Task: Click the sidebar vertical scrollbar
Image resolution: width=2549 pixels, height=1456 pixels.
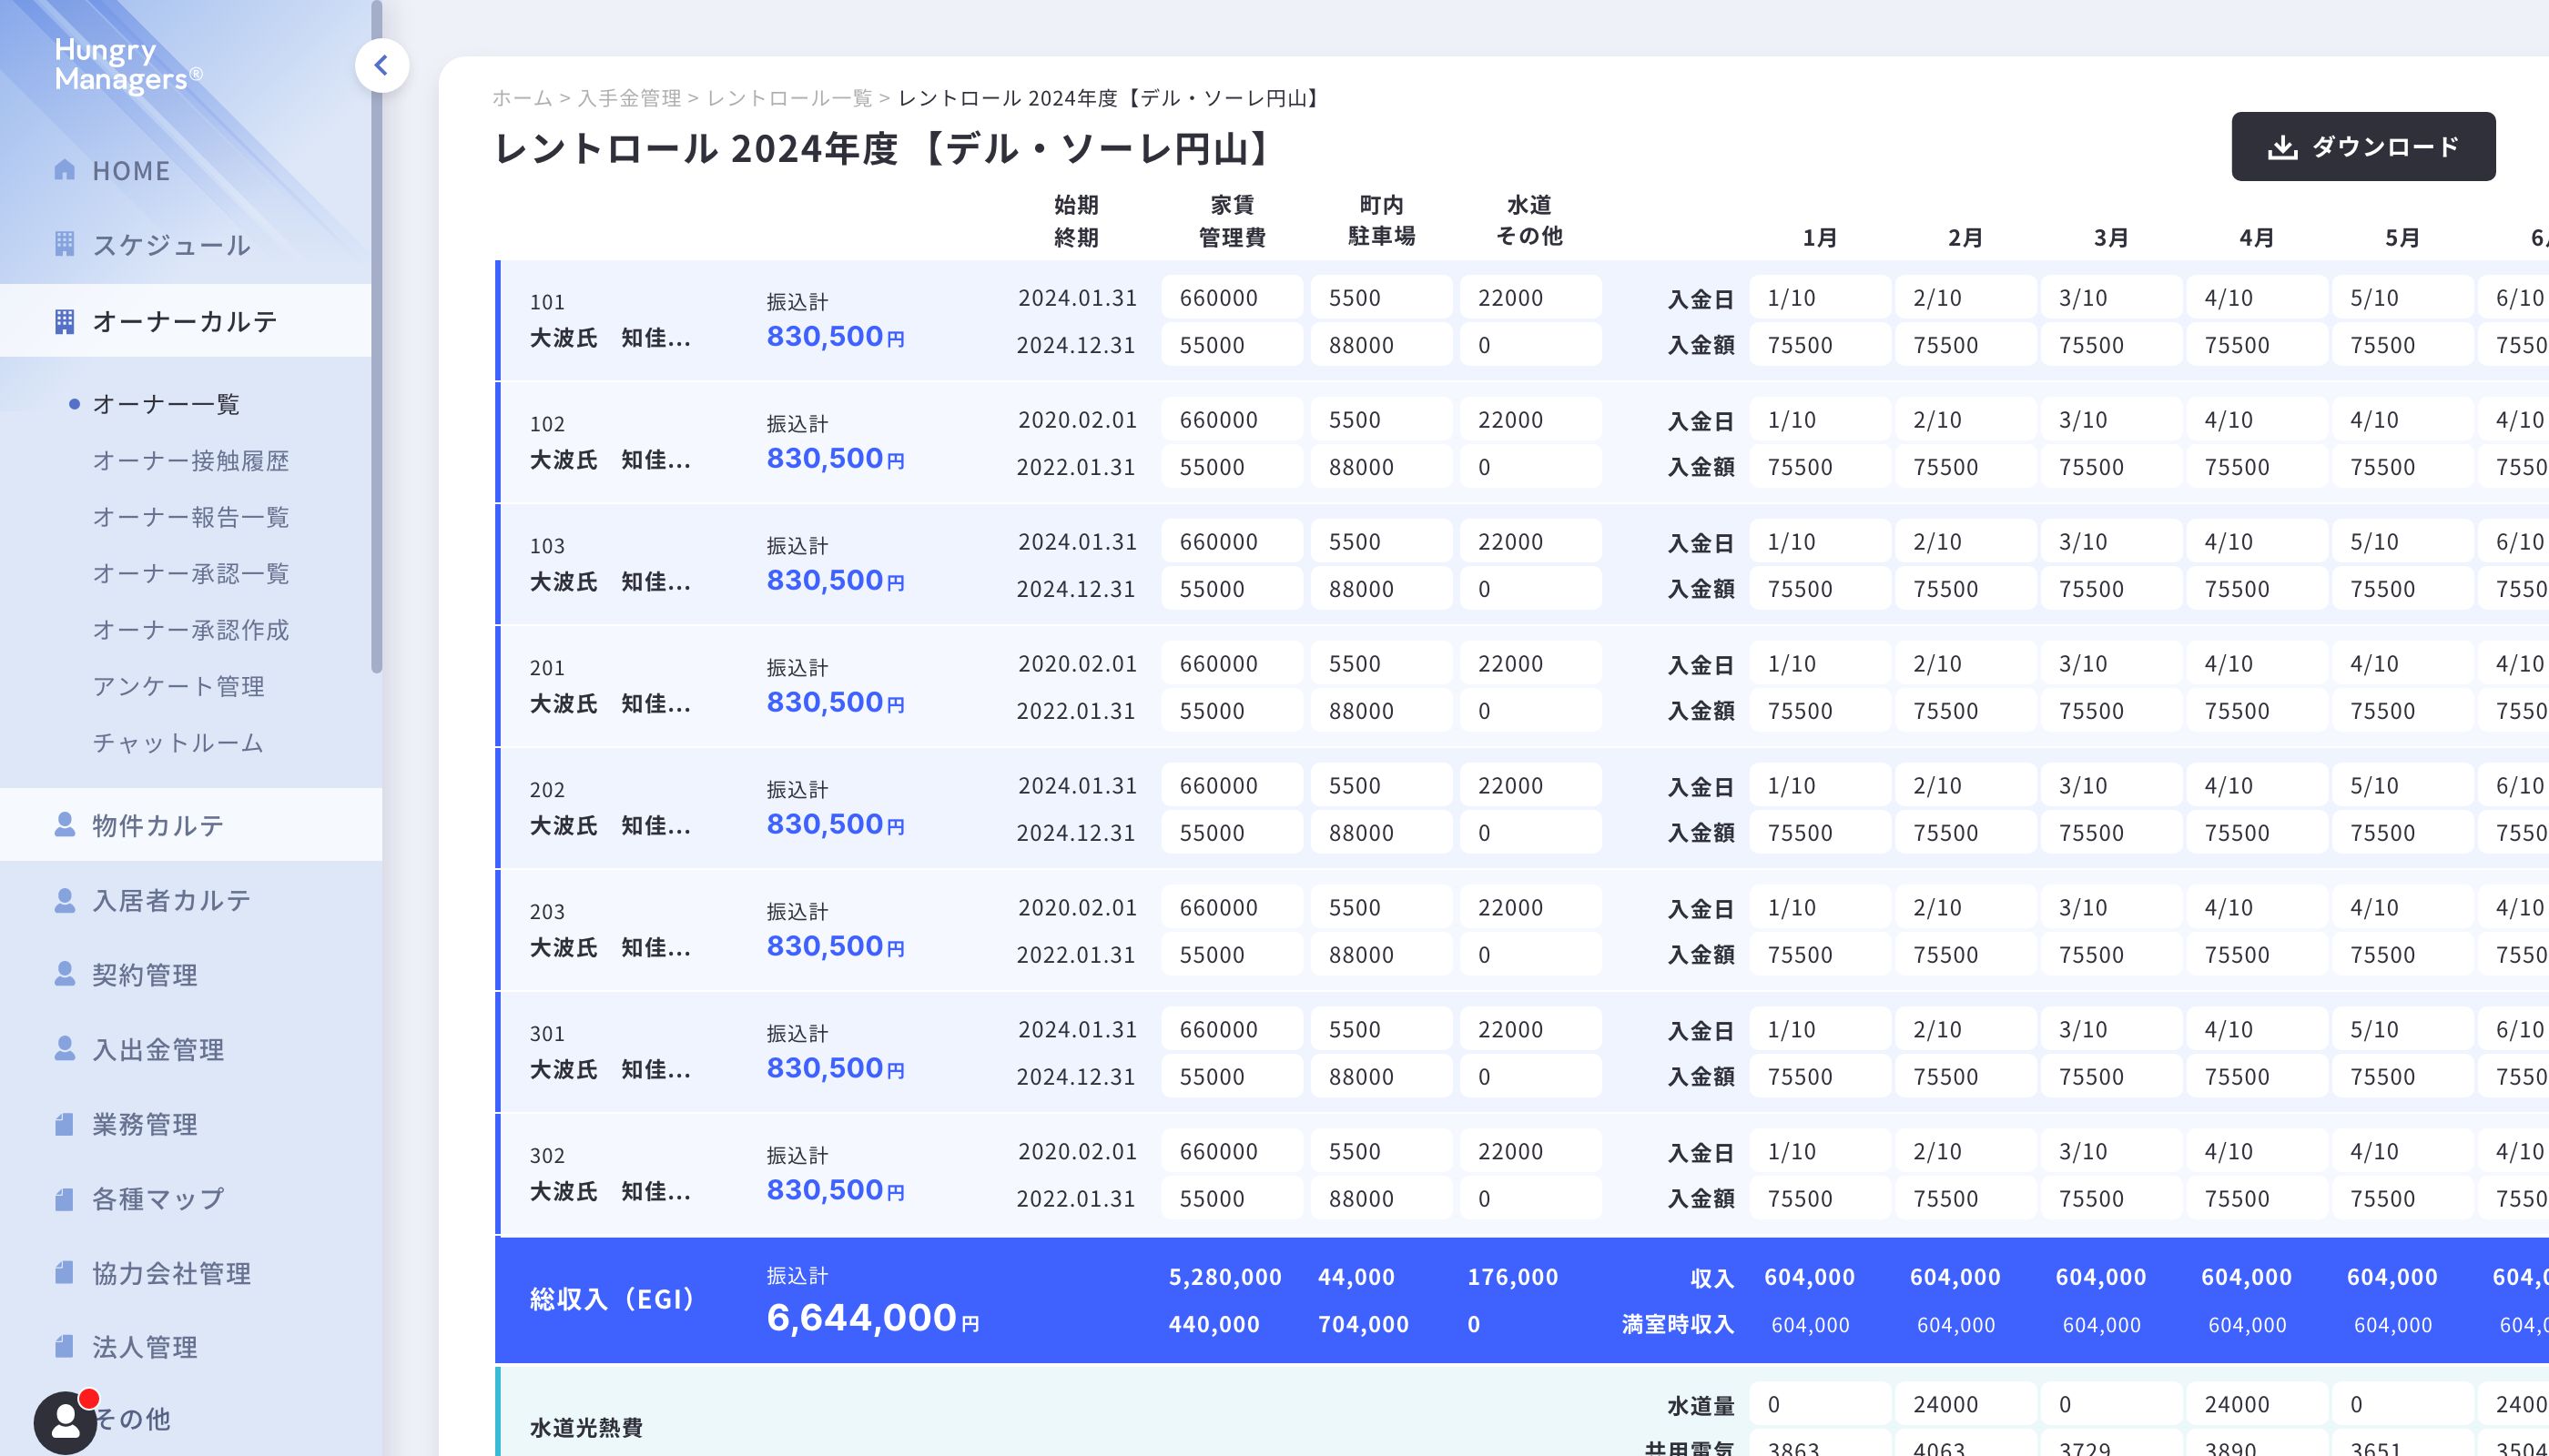Action: coord(376,340)
